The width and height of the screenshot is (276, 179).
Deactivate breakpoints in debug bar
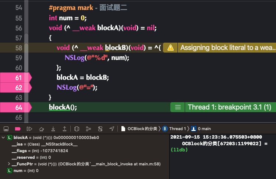(x=18, y=129)
